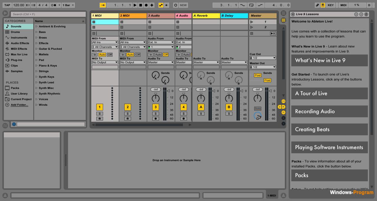Set 3 Audio monitor to In
377x201 pixels.
151,55
